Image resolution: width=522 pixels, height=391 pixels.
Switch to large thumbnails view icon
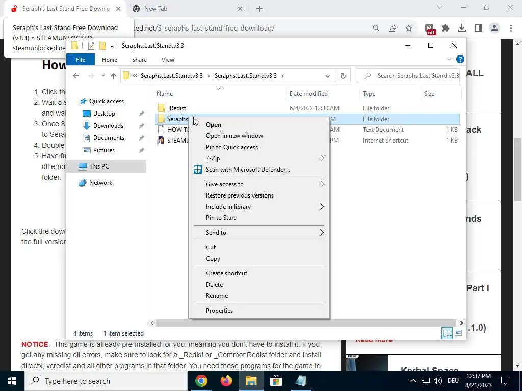pyautogui.click(x=458, y=333)
